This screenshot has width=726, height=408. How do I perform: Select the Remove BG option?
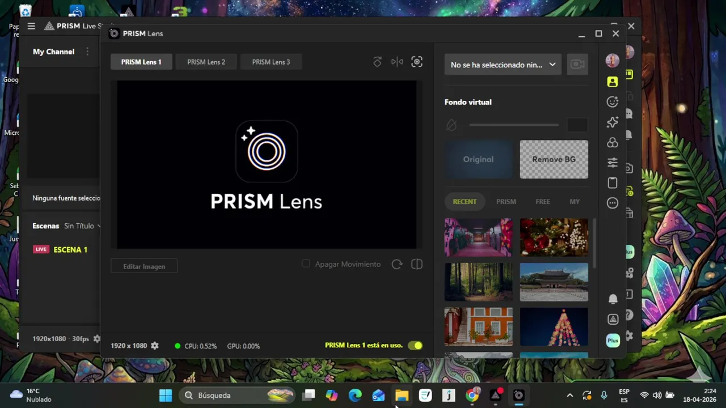tap(554, 159)
